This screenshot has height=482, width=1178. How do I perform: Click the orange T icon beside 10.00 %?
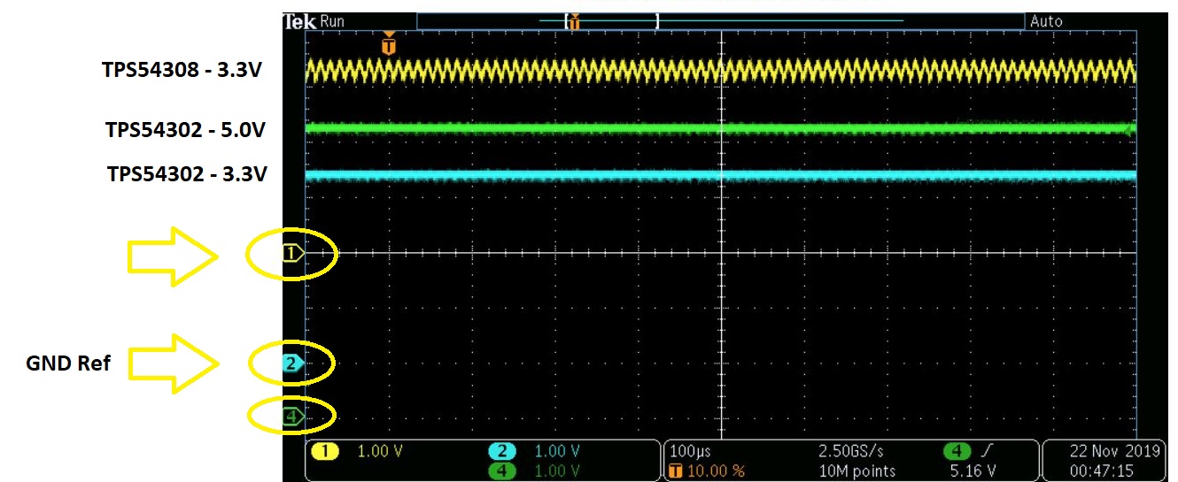676,471
